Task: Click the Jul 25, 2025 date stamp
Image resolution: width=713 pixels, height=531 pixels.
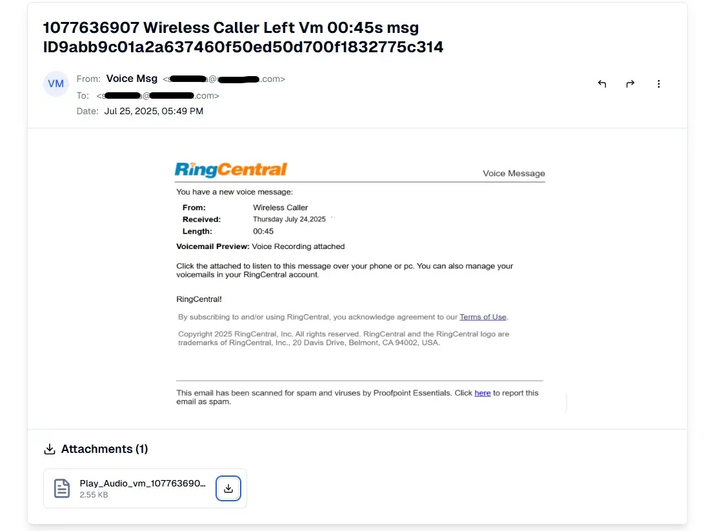Action: pyautogui.click(x=154, y=111)
